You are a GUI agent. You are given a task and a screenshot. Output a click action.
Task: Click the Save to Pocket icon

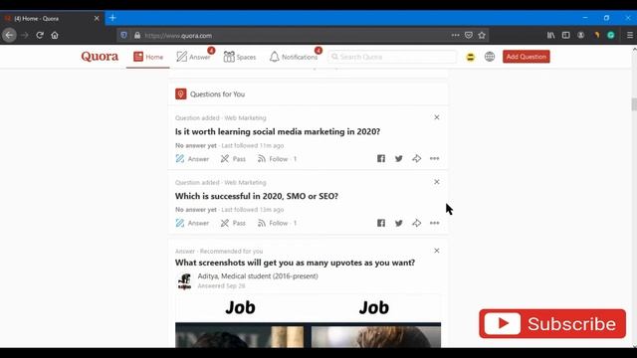coord(469,36)
